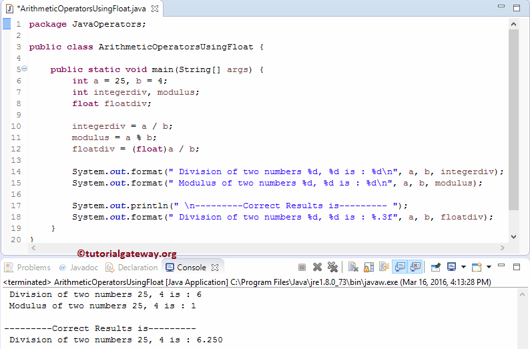Select ArithmeticOperatorsUsingFloat.java editor tab
The image size is (530, 349).
81,9
